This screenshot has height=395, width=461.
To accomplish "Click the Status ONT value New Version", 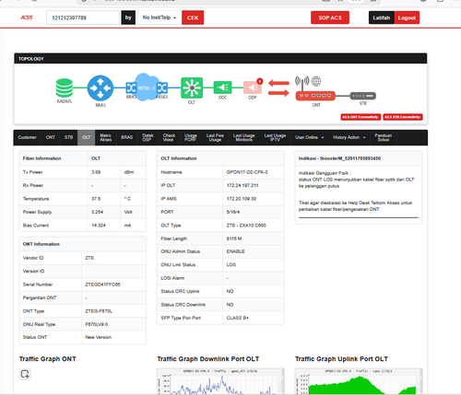I will (99, 337).
